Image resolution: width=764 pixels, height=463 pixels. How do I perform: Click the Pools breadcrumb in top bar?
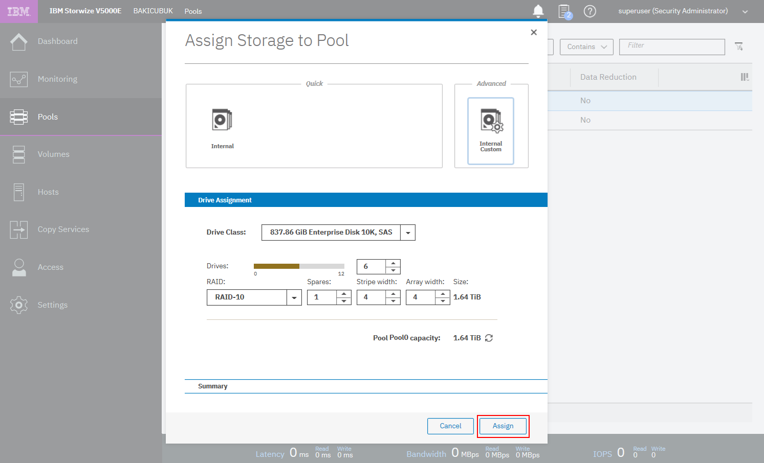click(193, 11)
